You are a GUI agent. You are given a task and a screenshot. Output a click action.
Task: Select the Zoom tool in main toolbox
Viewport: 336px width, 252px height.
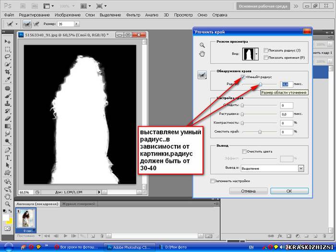tap(8, 204)
